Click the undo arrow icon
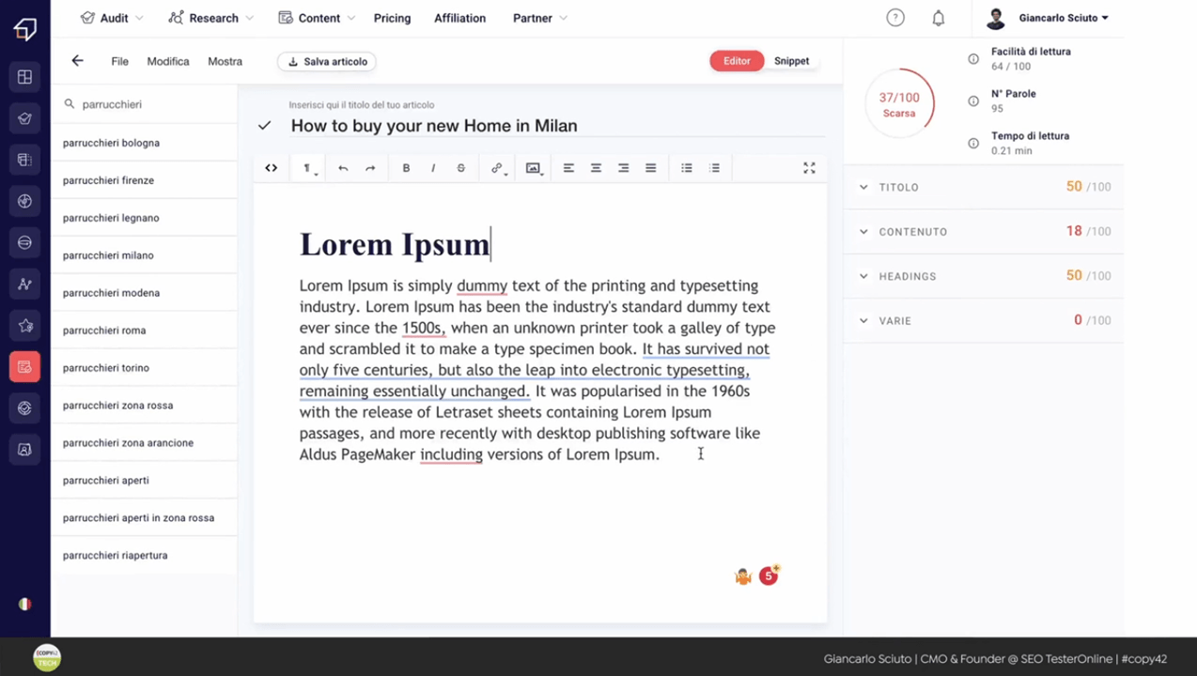This screenshot has height=676, width=1197. [x=343, y=168]
